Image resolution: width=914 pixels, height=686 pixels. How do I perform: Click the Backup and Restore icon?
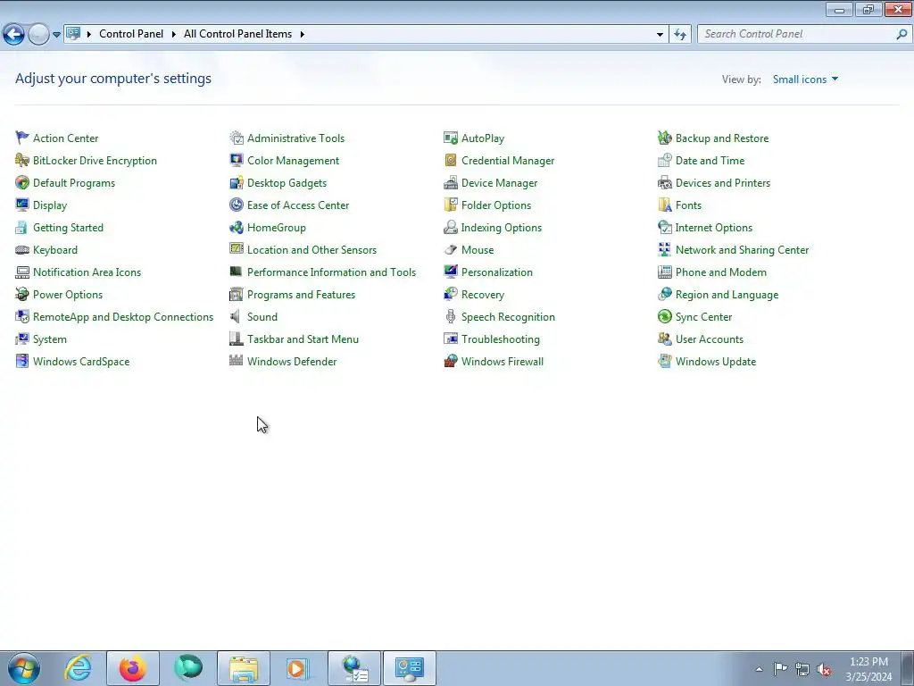[664, 138]
